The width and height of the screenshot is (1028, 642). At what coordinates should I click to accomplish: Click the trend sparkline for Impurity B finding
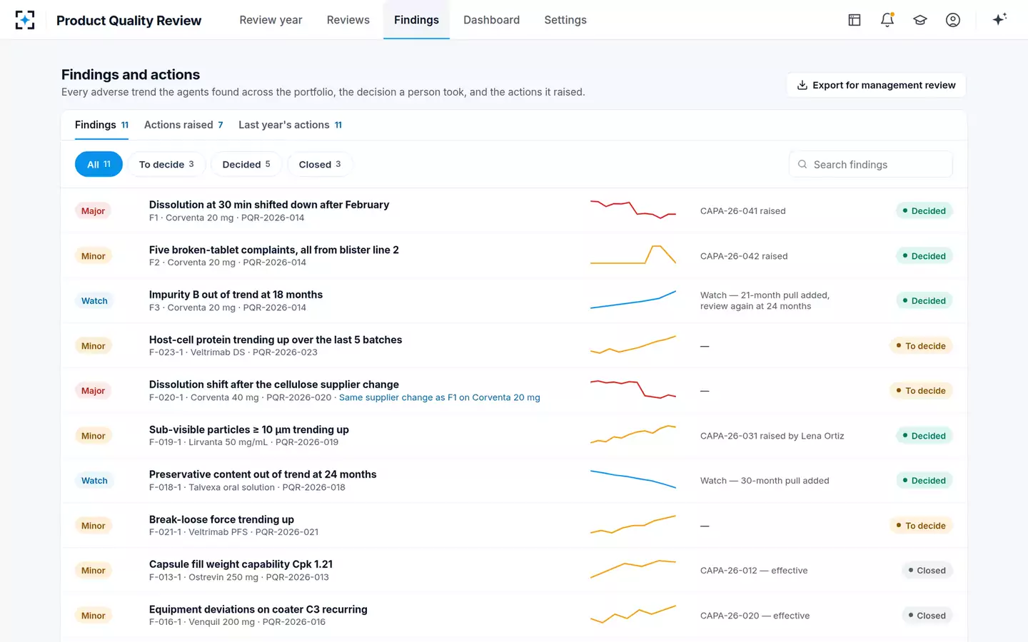pyautogui.click(x=633, y=300)
